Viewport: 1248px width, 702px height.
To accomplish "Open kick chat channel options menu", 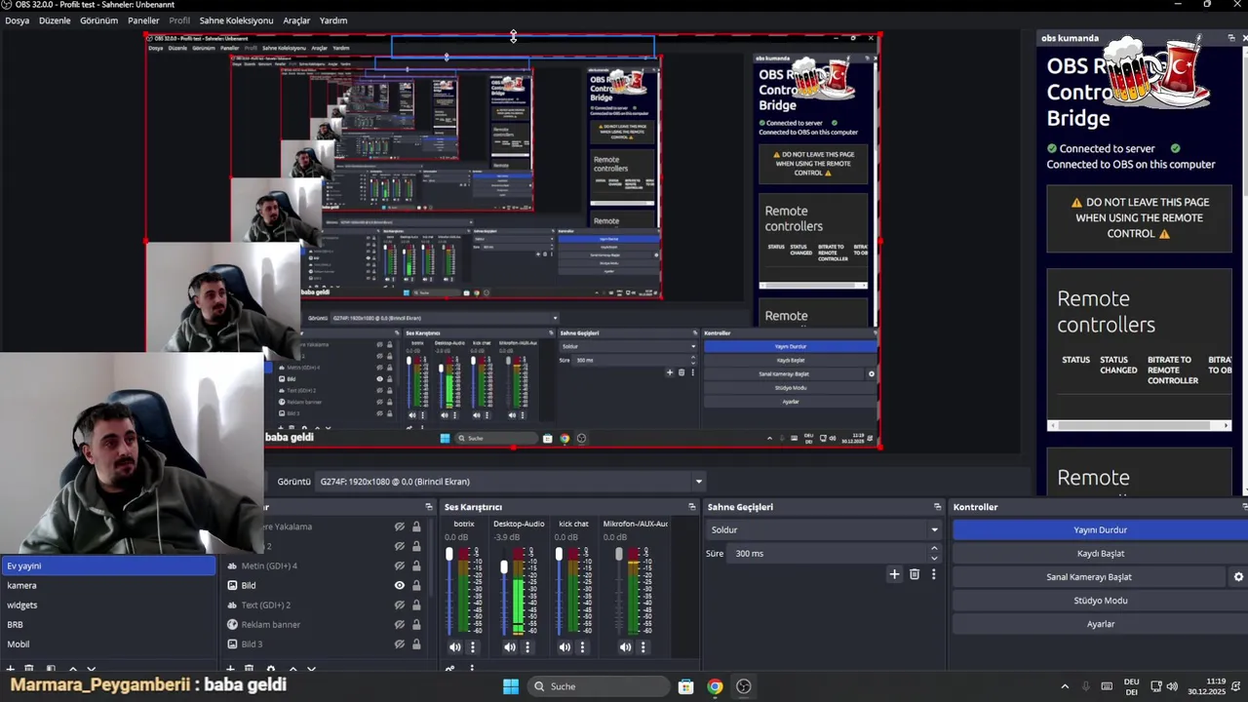I will (583, 647).
